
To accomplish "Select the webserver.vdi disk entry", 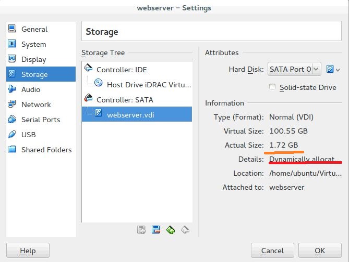I will pos(137,114).
